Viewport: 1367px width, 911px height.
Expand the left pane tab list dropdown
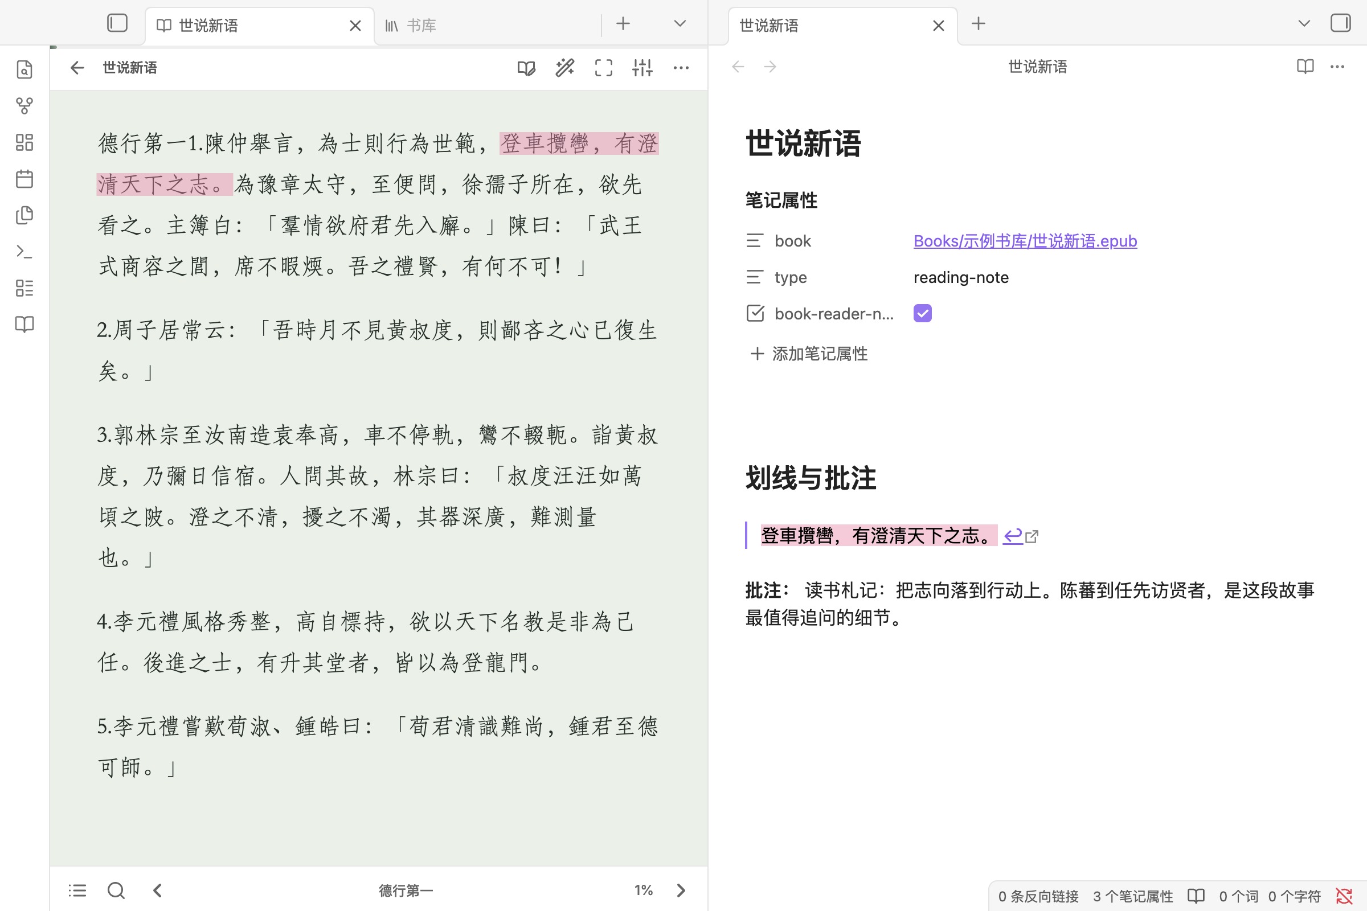pyautogui.click(x=680, y=24)
